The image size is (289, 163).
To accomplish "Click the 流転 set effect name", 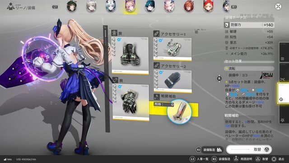I will click(x=232, y=68).
